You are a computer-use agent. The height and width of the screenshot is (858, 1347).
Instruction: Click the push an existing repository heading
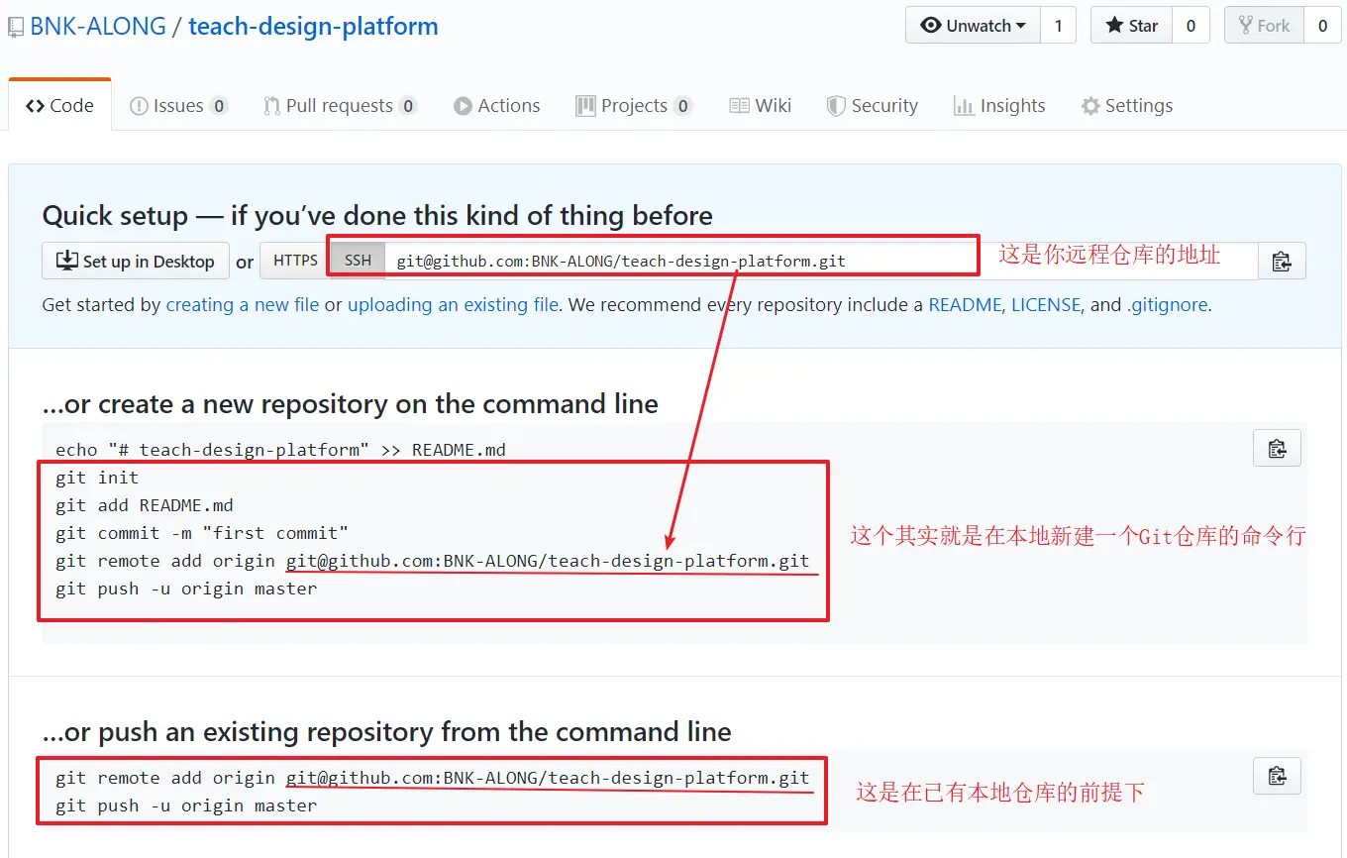tap(387, 731)
